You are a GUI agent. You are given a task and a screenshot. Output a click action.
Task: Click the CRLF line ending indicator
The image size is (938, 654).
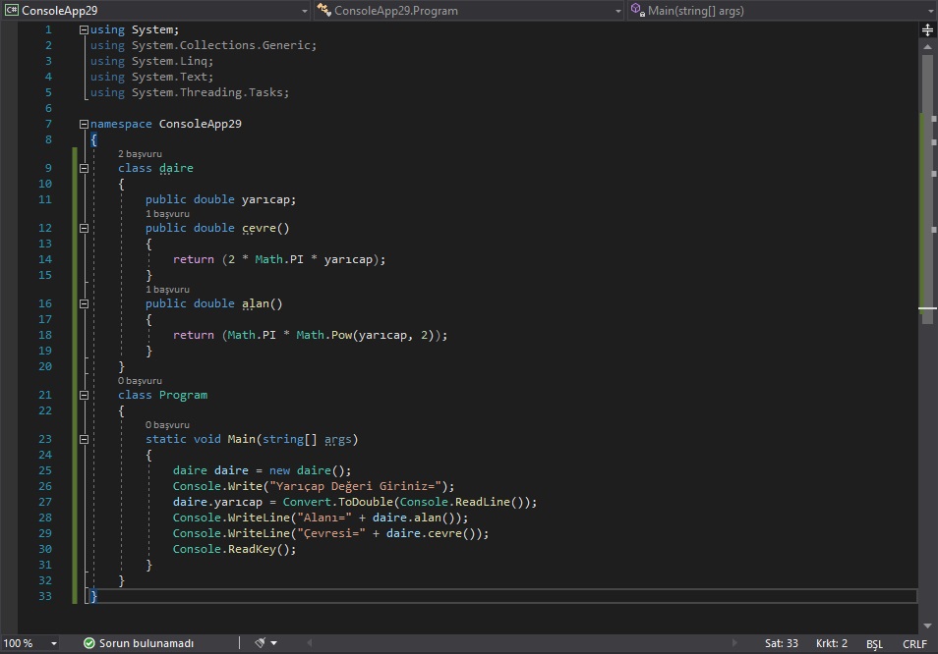[x=914, y=644]
